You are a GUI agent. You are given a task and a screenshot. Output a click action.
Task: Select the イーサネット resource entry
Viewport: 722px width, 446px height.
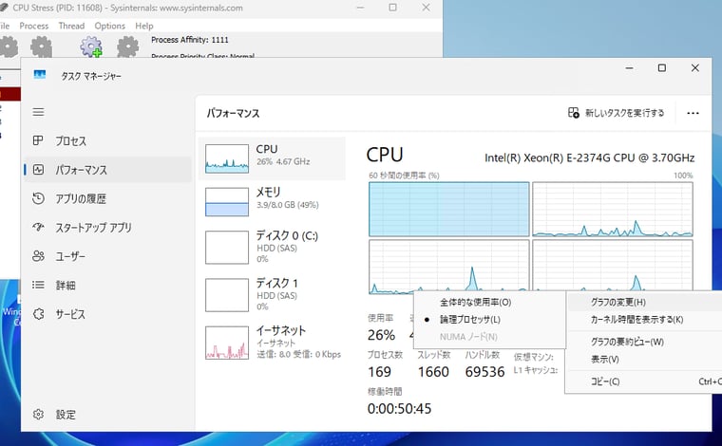272,342
